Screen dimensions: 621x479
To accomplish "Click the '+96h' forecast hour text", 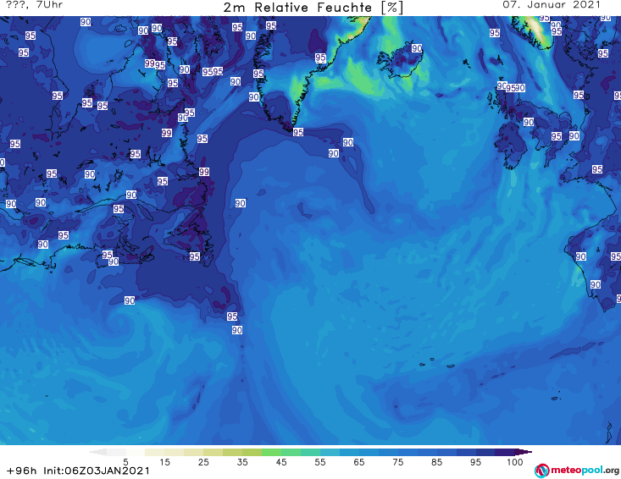I will pos(22,471).
